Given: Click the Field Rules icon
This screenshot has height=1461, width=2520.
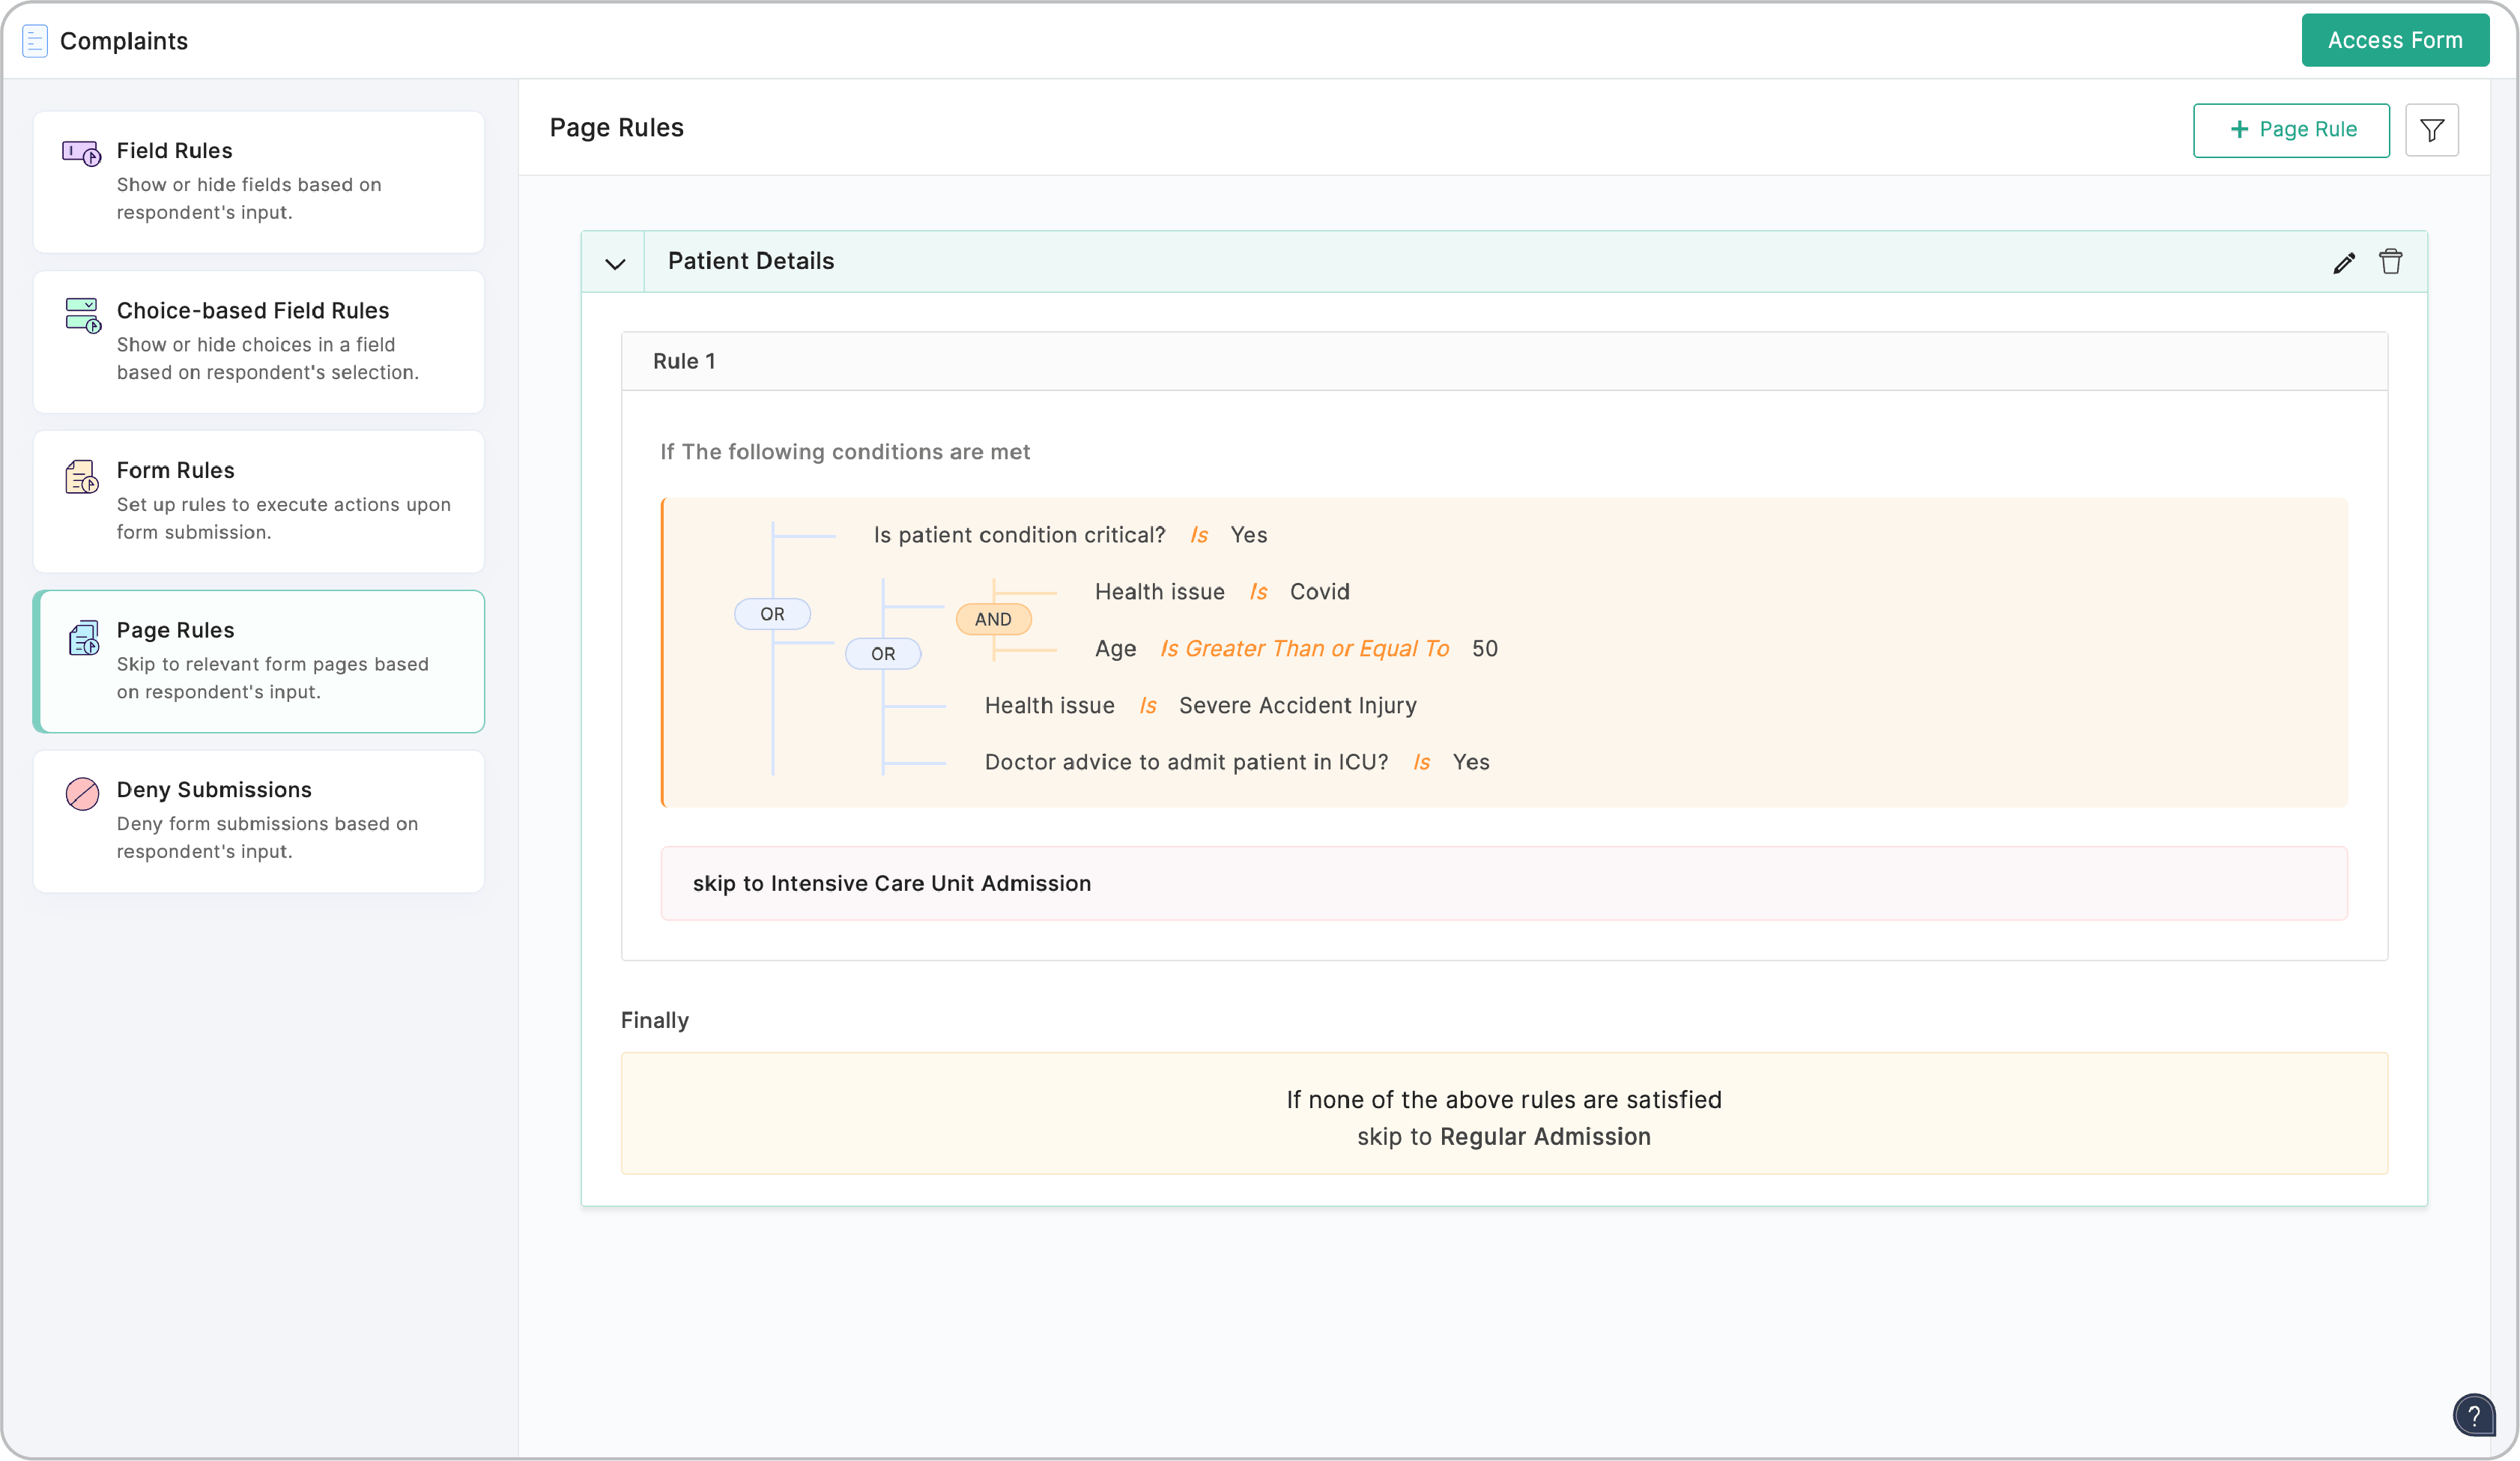Looking at the screenshot, I should tap(81, 153).
